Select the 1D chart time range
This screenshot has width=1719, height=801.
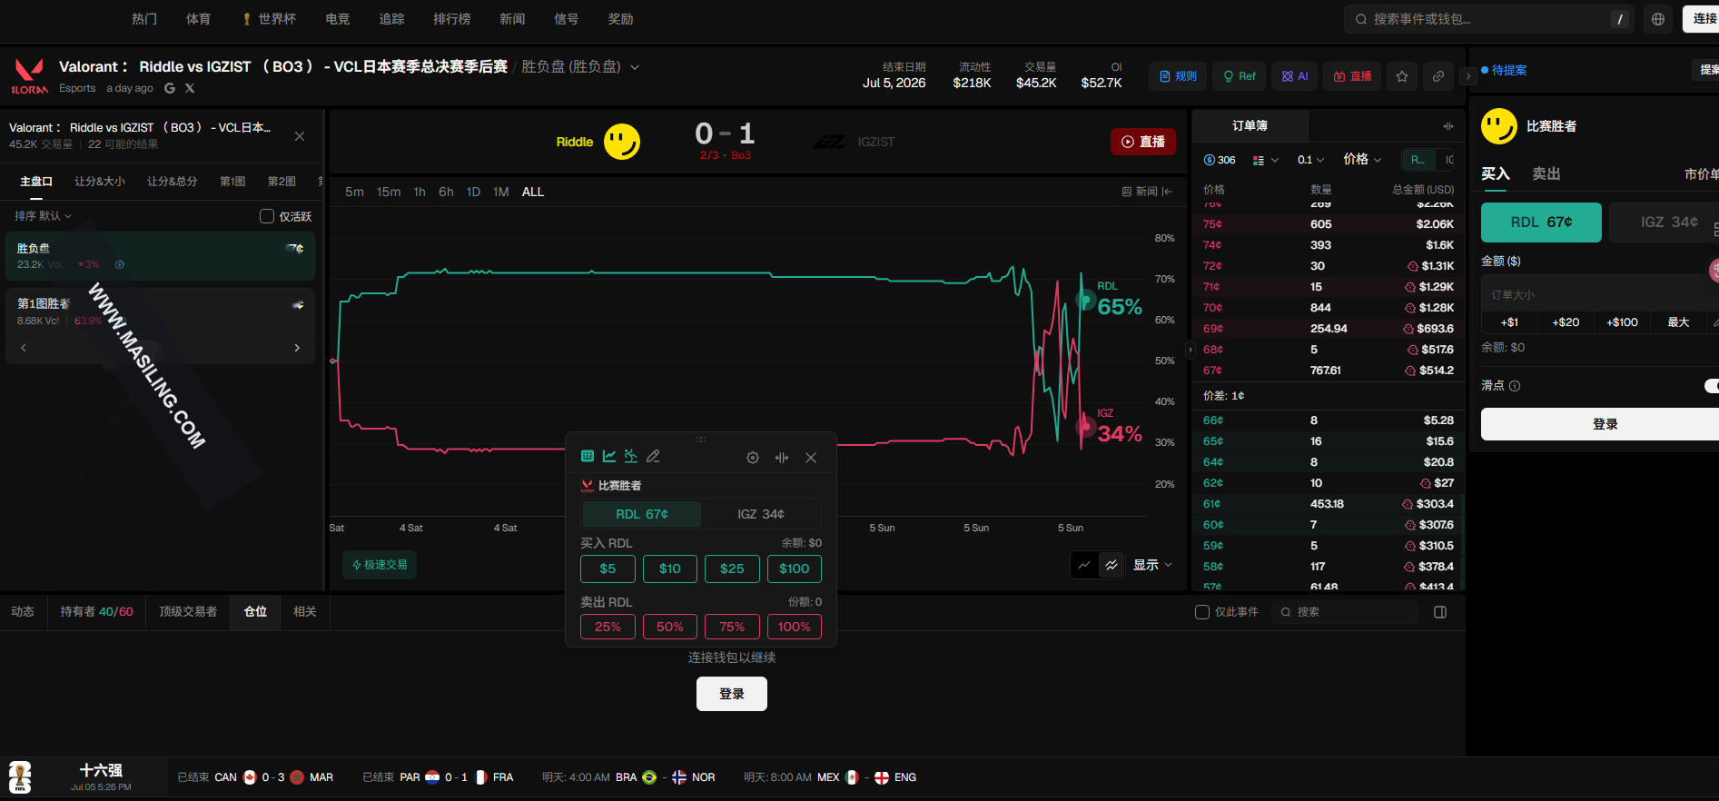[x=473, y=193]
